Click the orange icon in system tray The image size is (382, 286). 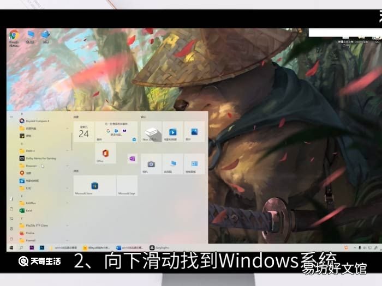[346, 247]
